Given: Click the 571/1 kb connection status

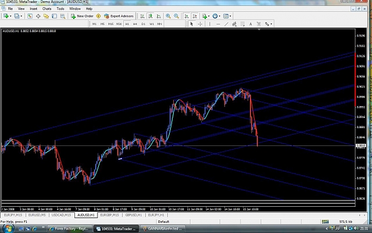Looking at the screenshot, I should click(346, 222).
